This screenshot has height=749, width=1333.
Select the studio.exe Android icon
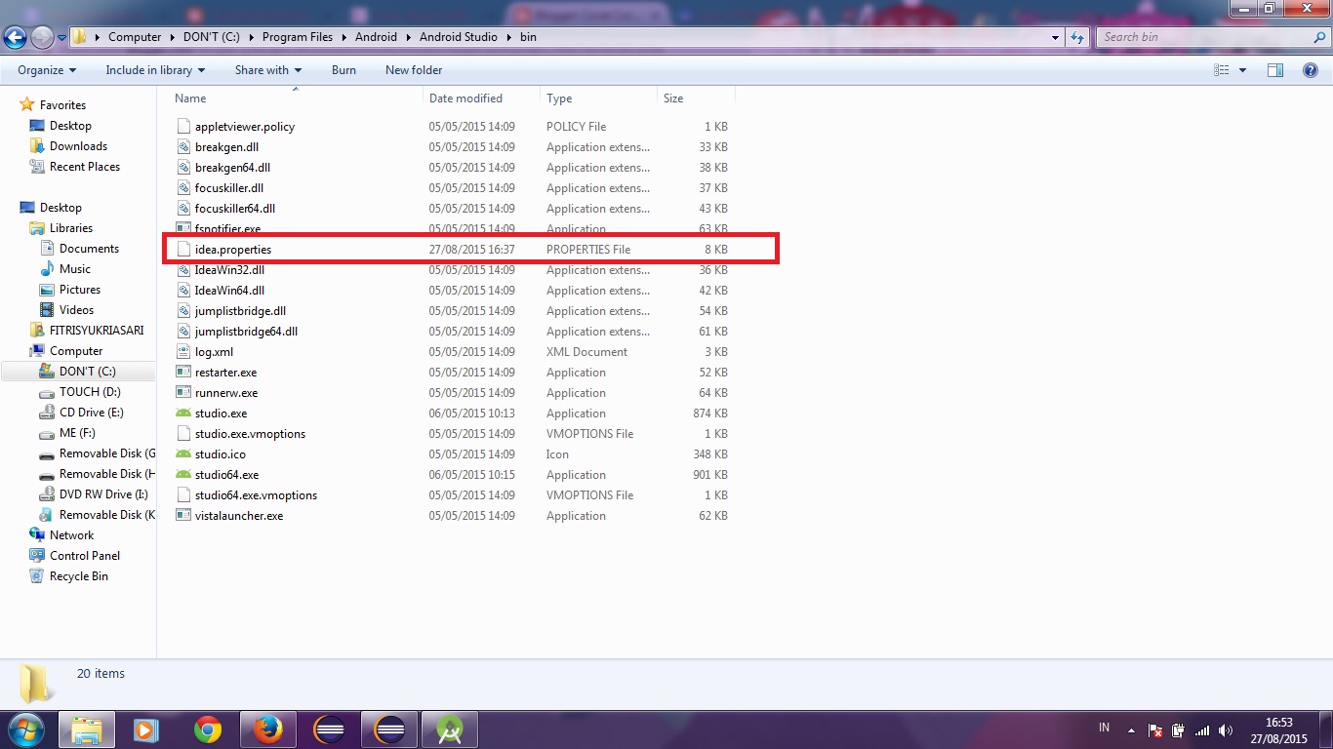[x=183, y=414]
